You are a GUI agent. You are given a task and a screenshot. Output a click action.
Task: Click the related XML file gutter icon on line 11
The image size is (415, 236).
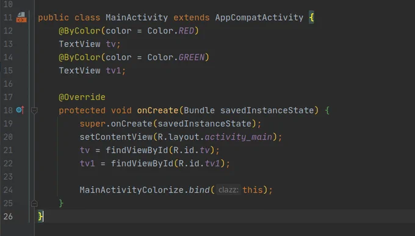[x=21, y=18]
